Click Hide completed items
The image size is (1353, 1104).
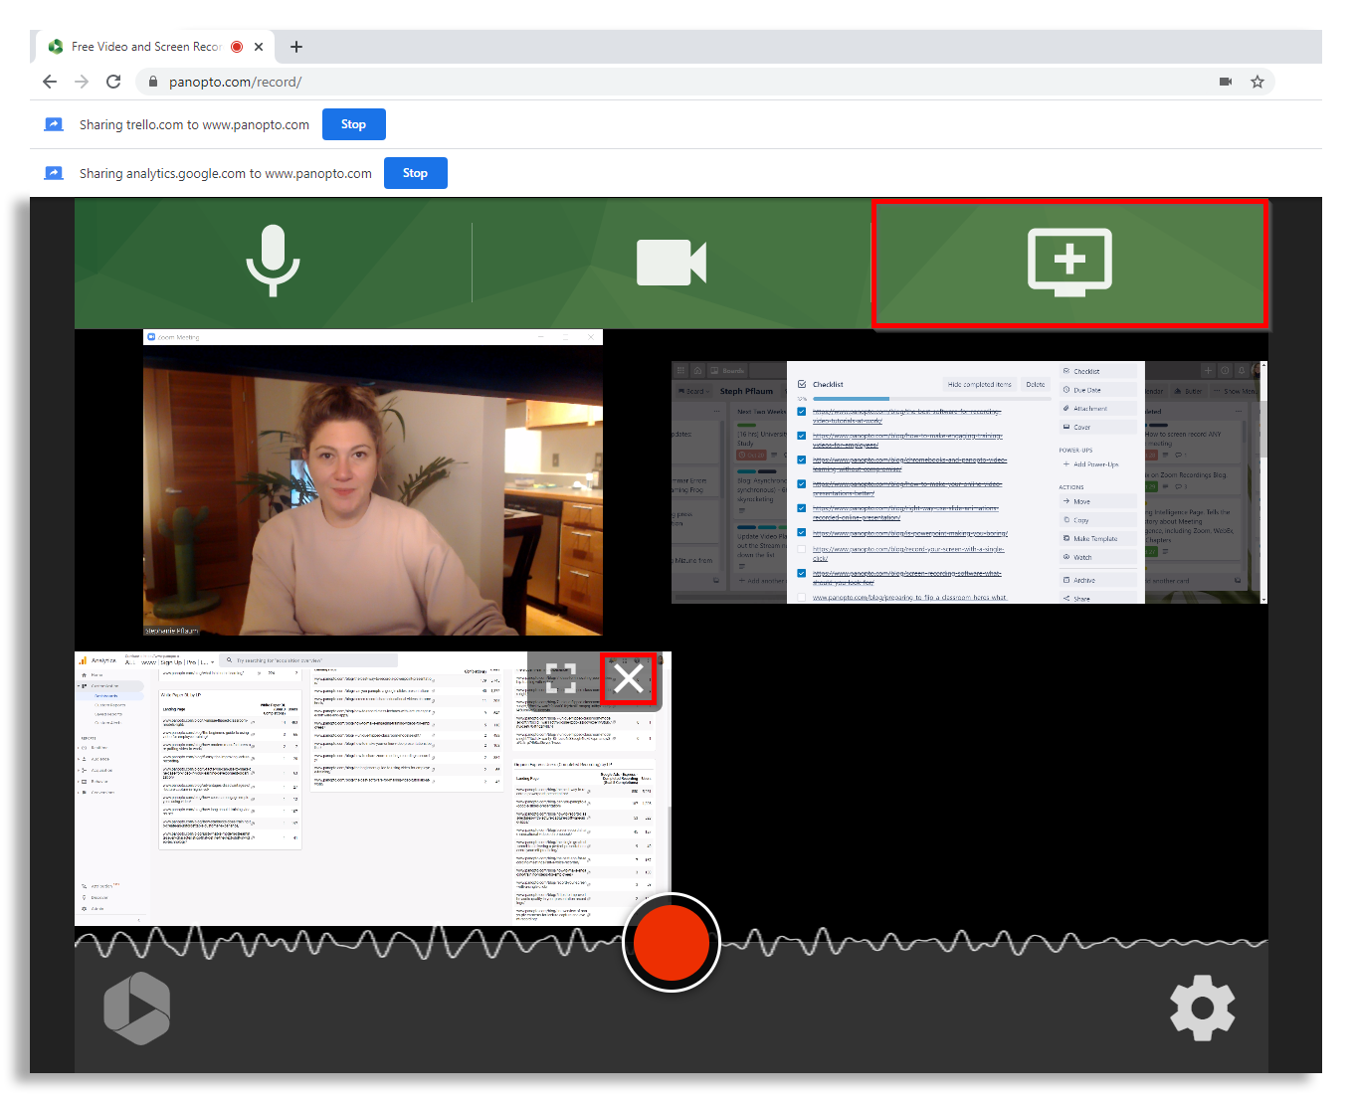pyautogui.click(x=980, y=384)
